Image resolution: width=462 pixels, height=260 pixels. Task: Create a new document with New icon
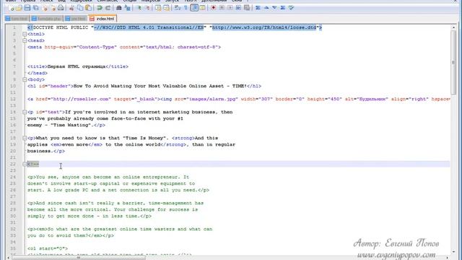click(11, 8)
